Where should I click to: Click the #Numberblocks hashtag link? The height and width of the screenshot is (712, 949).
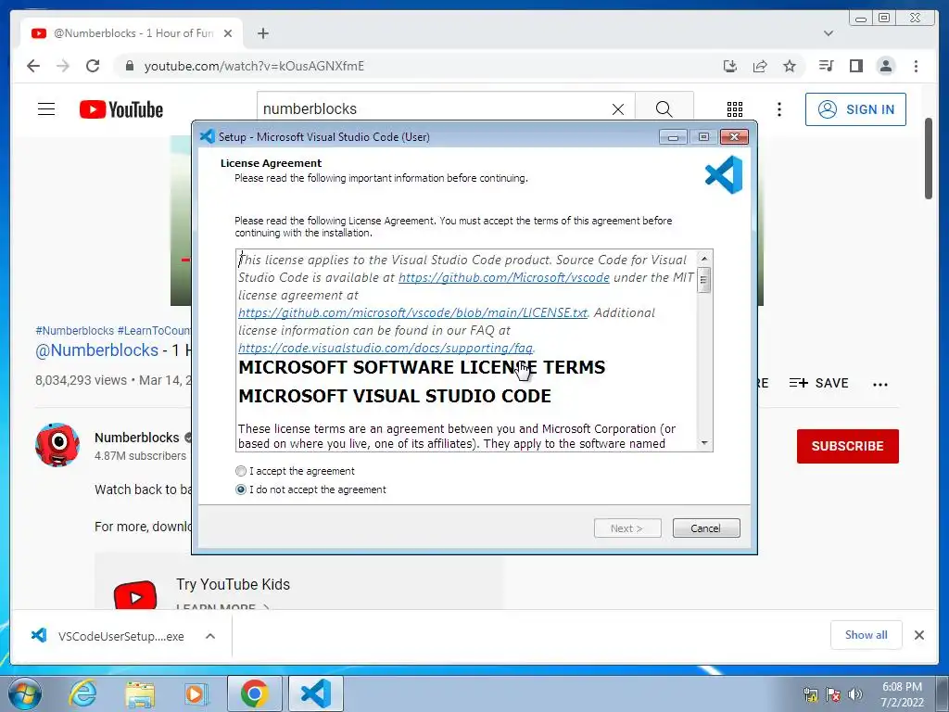point(74,331)
